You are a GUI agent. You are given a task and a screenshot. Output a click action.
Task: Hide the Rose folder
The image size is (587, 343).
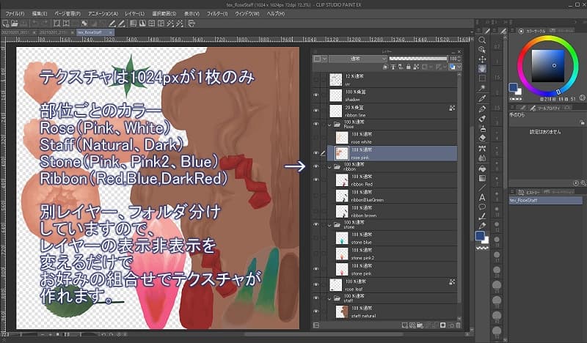coord(316,124)
